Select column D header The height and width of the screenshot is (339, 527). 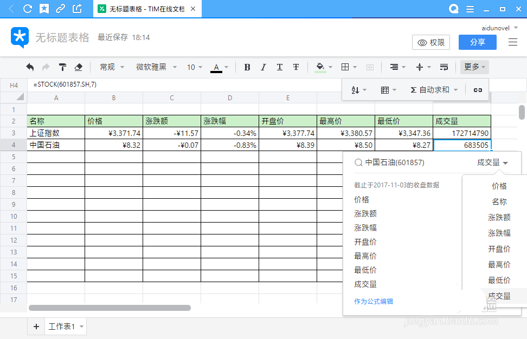(x=230, y=97)
